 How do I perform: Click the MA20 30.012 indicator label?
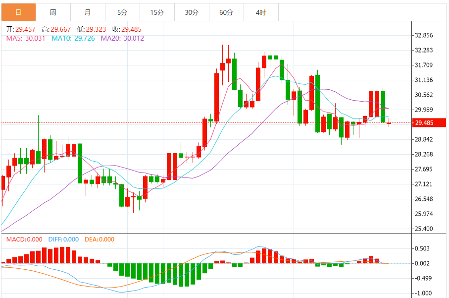click(122, 38)
